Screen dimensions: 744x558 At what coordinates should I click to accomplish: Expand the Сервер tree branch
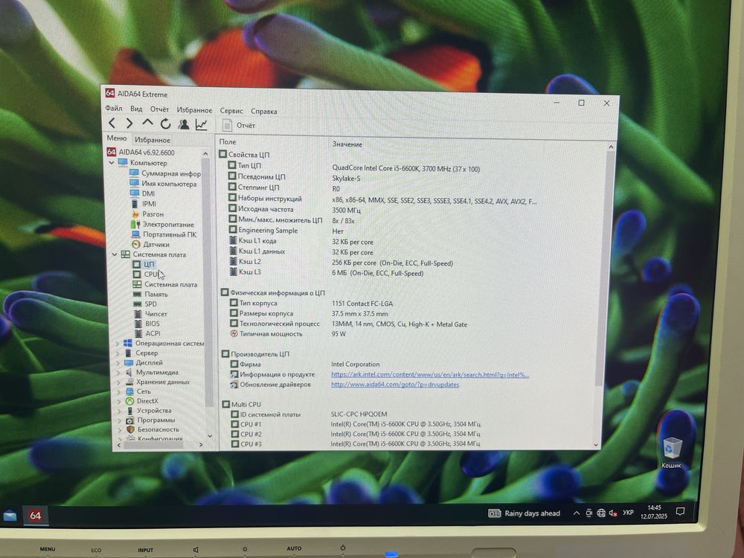coord(118,353)
